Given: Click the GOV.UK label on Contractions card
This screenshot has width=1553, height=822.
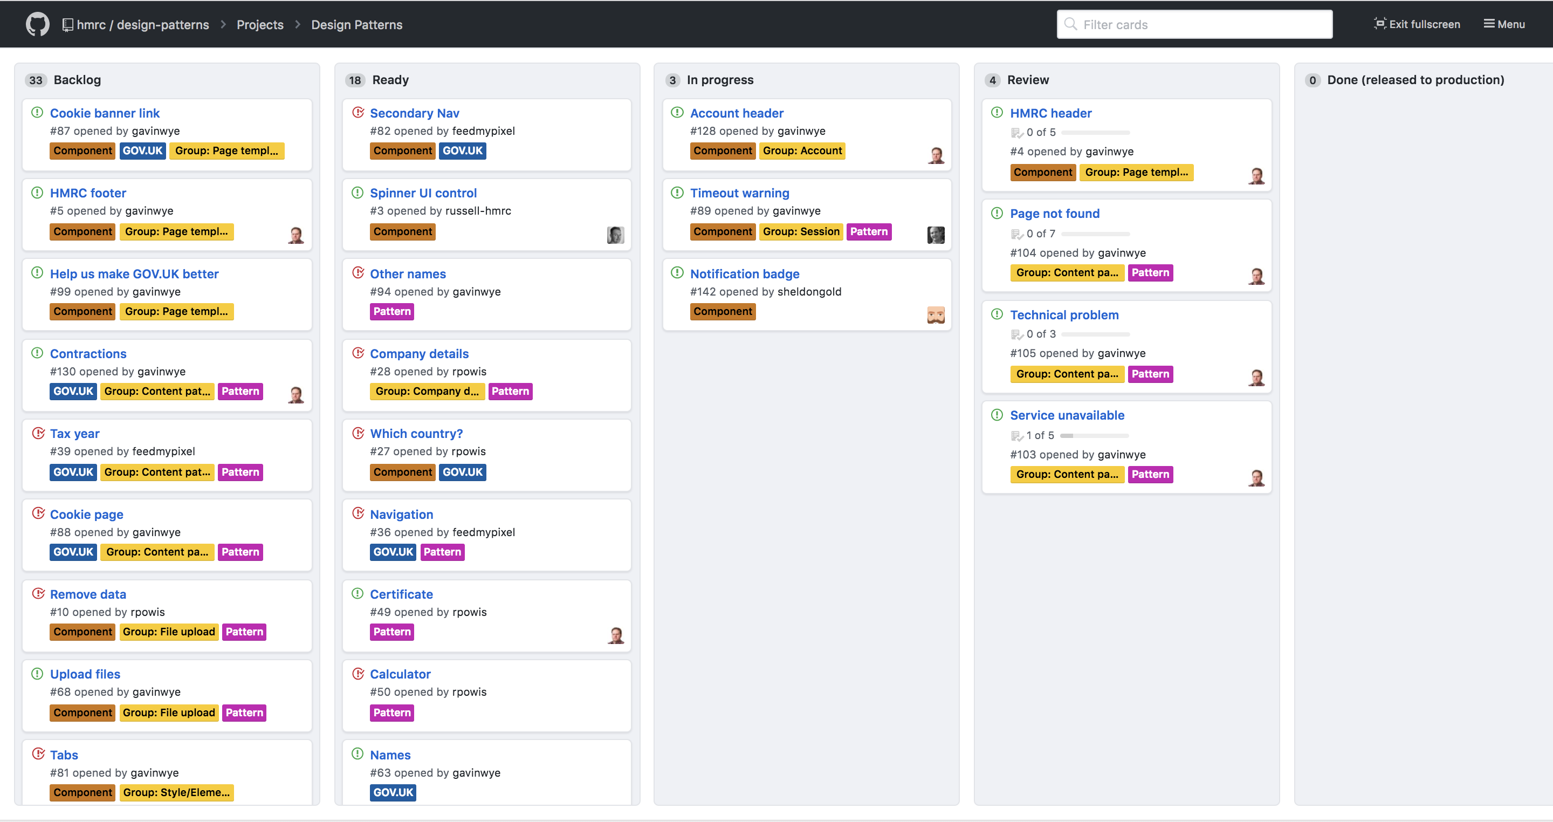Looking at the screenshot, I should click(73, 392).
